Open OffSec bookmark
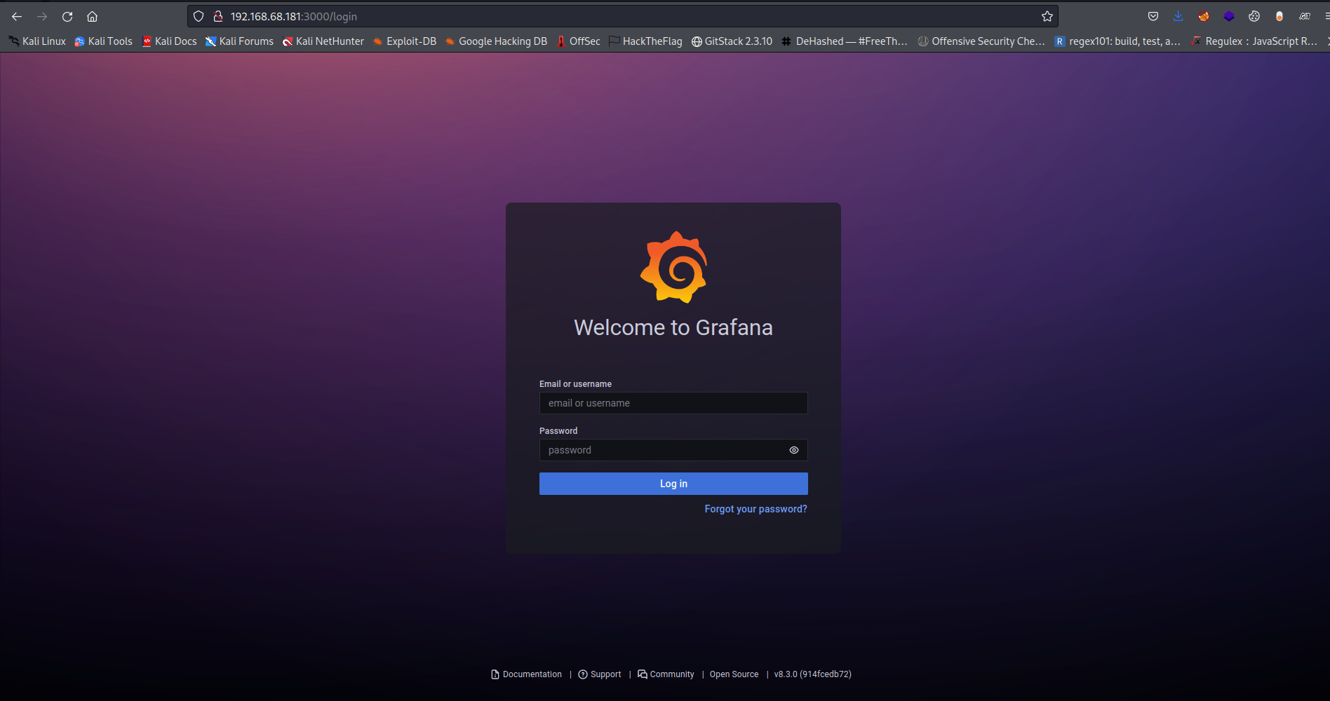1330x701 pixels. 578,41
